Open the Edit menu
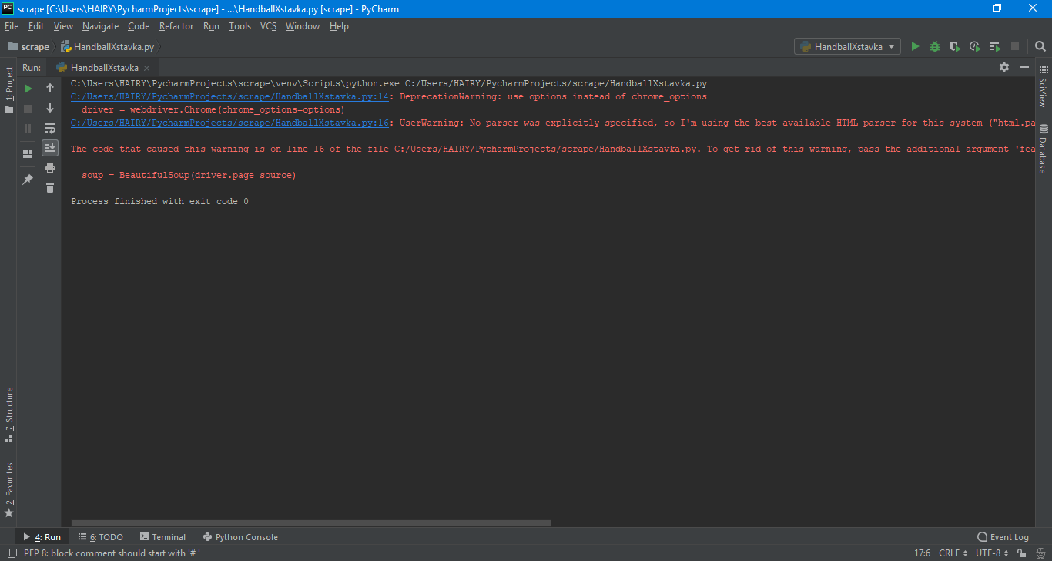Screen dimensions: 1052x561 coord(36,26)
